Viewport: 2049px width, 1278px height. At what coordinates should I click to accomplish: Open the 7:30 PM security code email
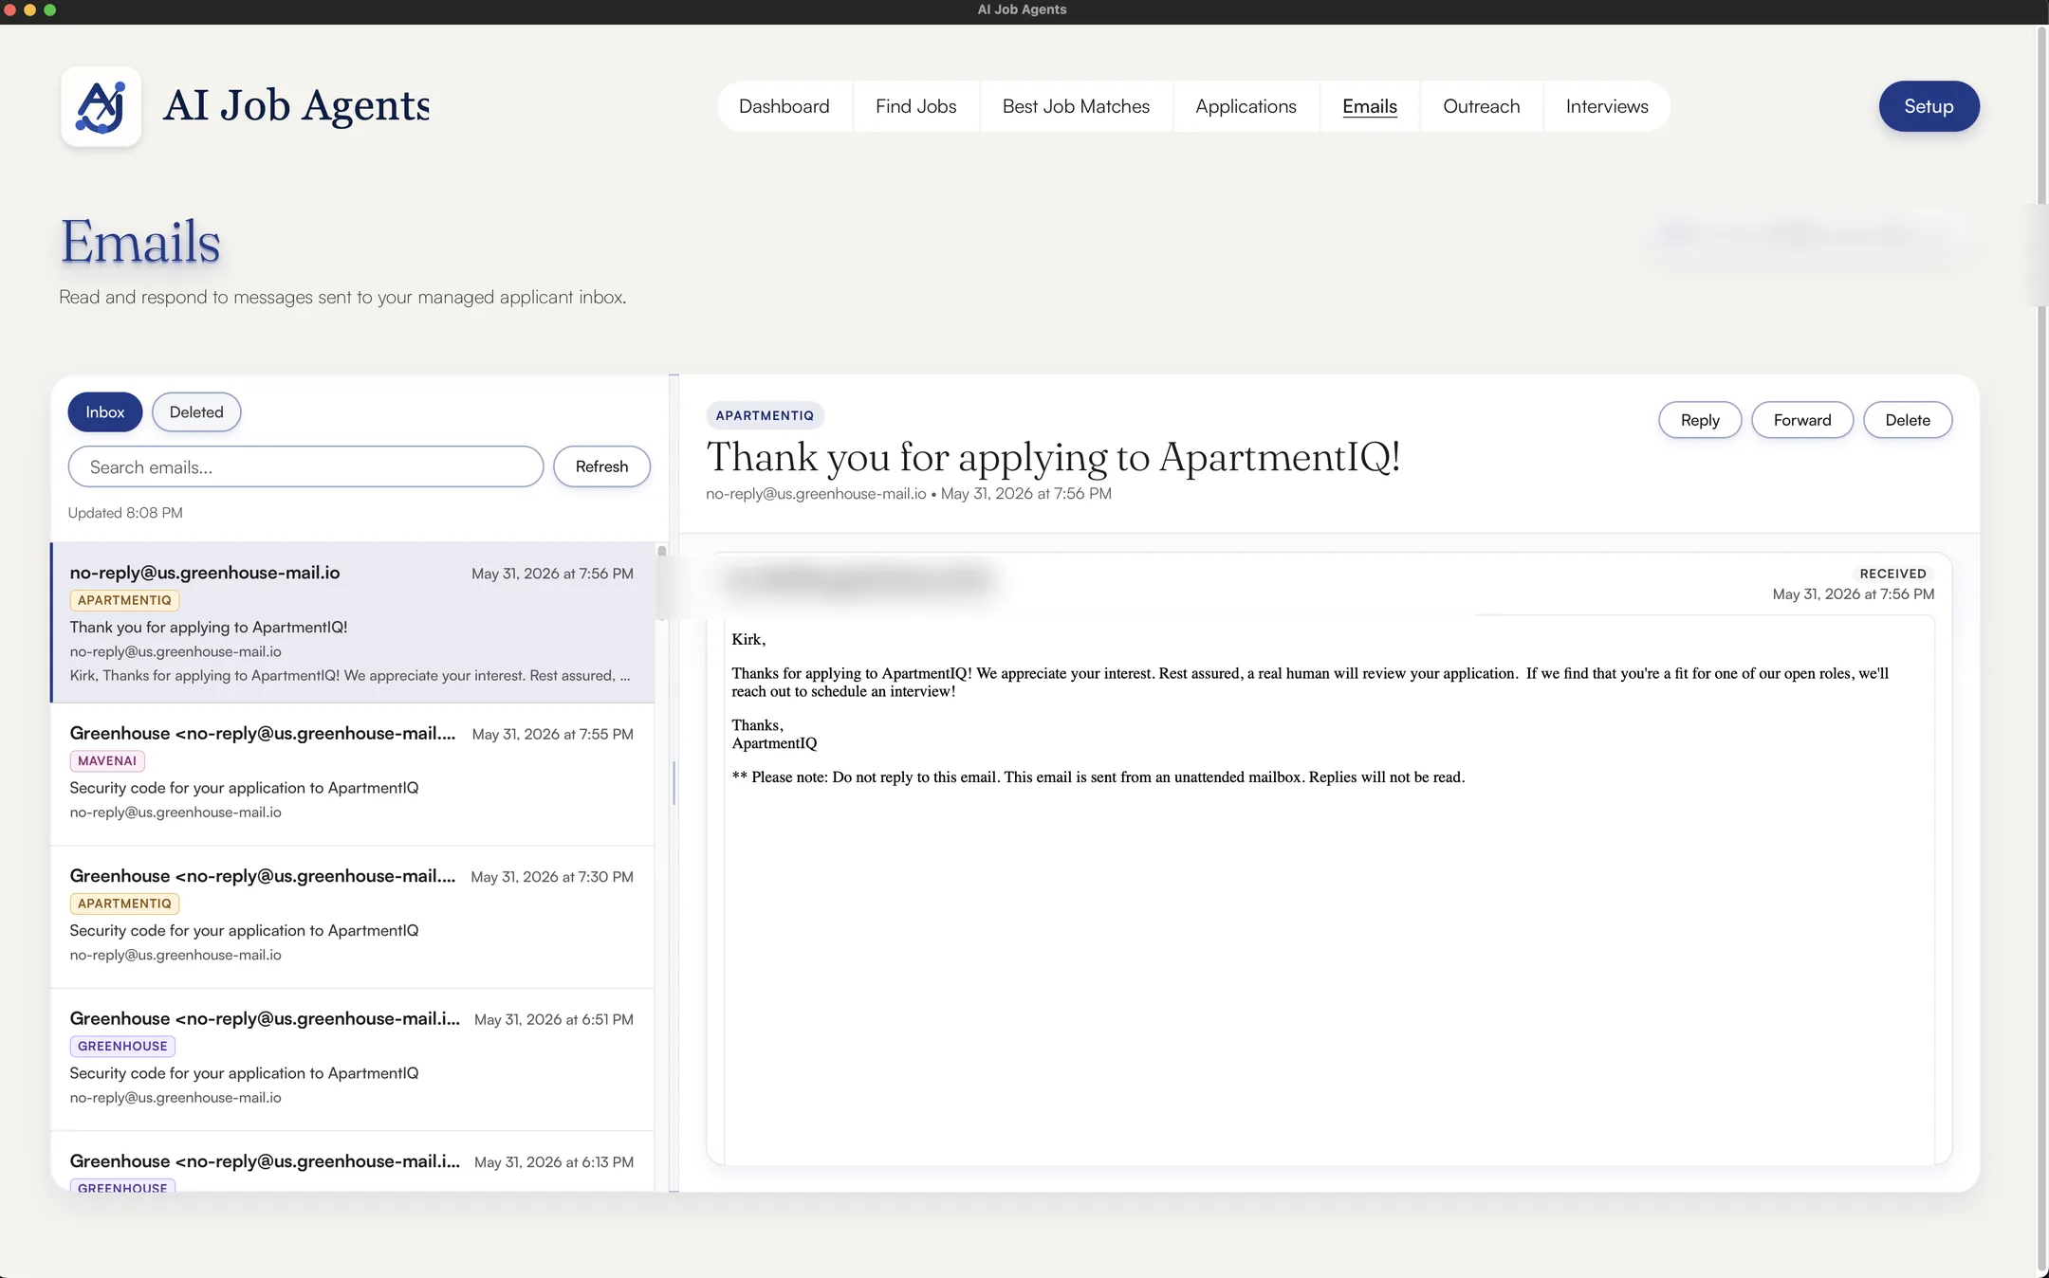tap(352, 917)
